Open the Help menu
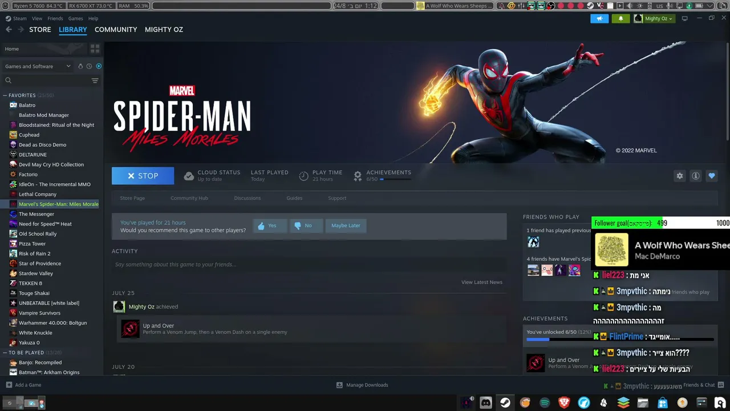The height and width of the screenshot is (411, 730). pos(93,18)
